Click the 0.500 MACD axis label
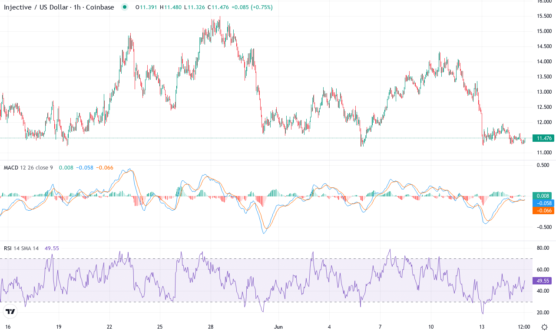 [x=544, y=165]
